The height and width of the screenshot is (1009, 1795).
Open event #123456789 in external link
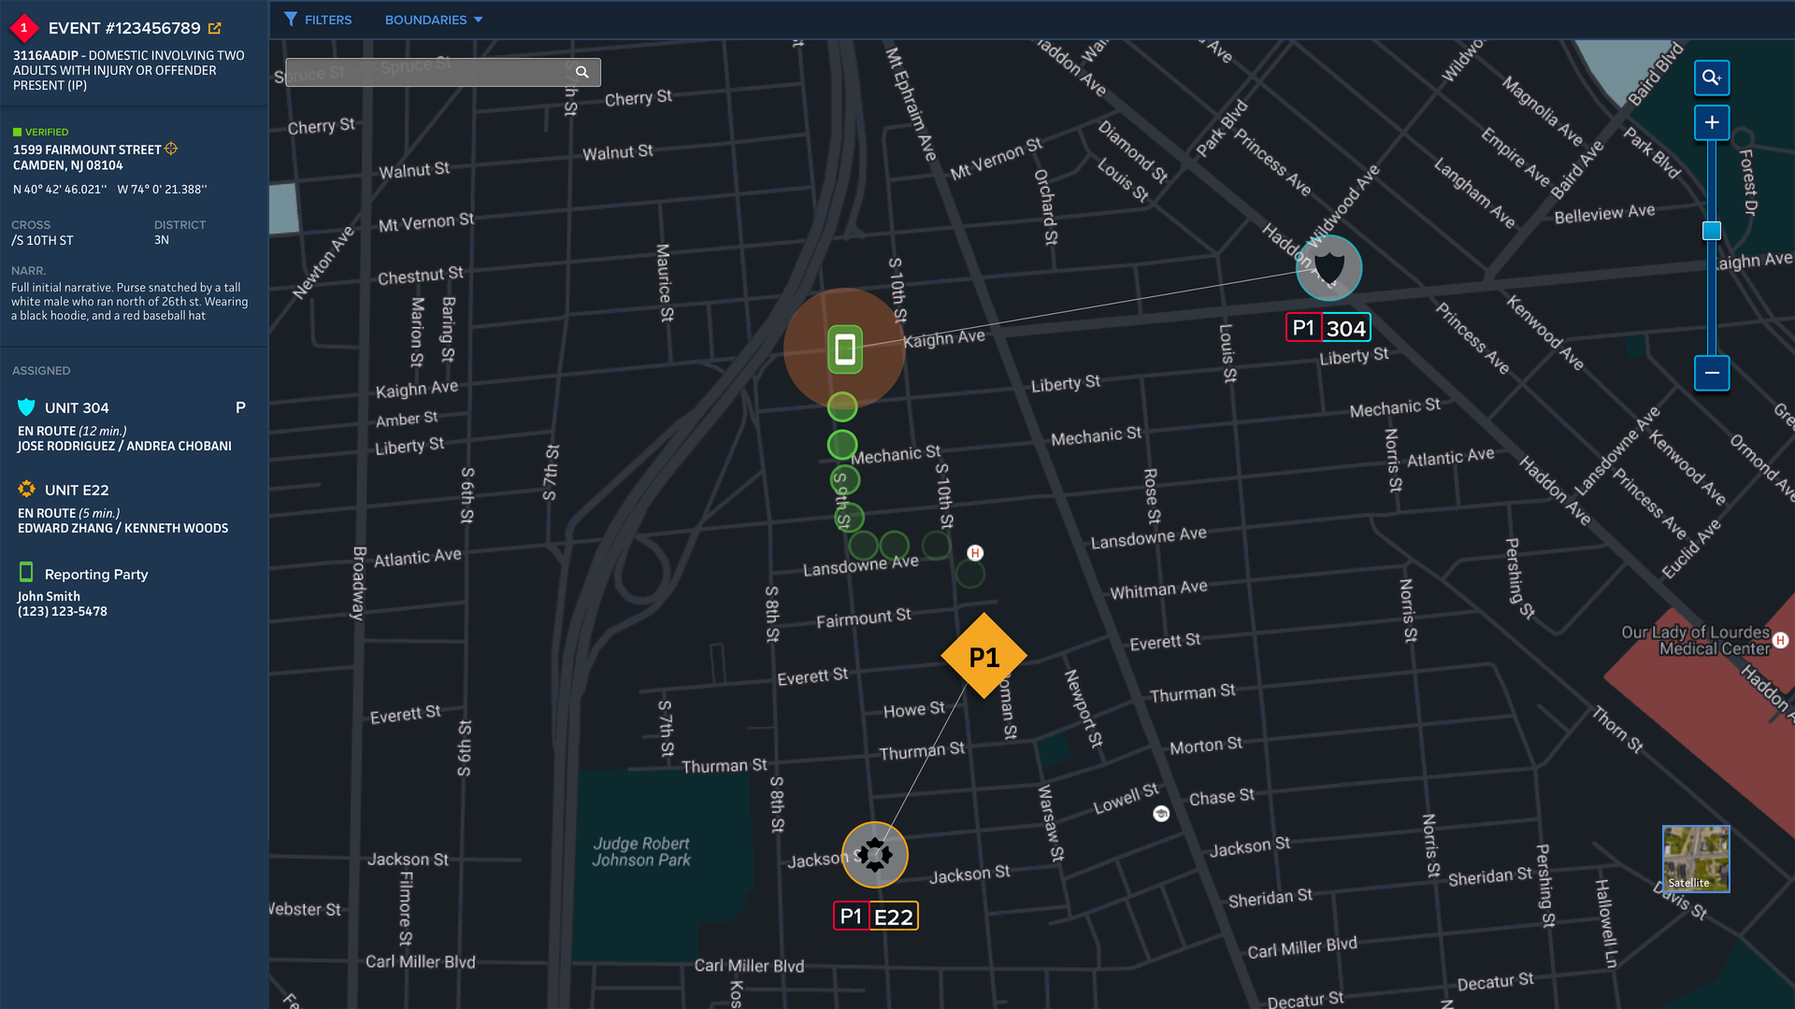tap(216, 28)
